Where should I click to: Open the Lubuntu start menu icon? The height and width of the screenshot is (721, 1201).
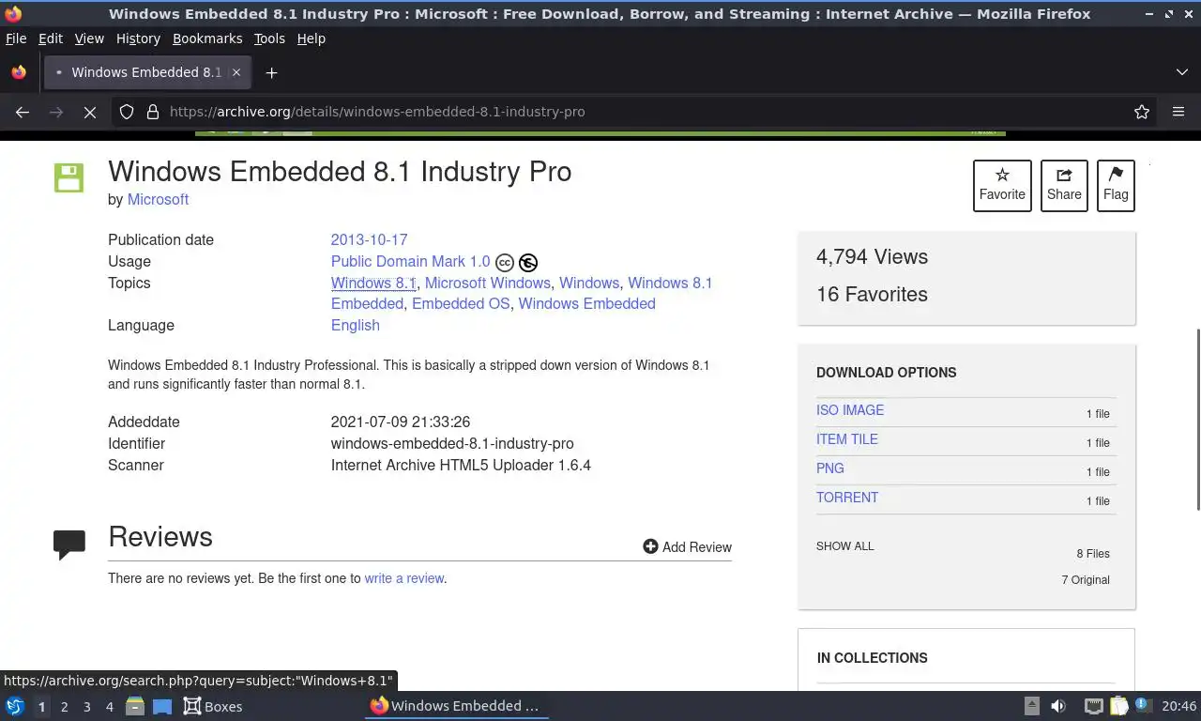14,706
